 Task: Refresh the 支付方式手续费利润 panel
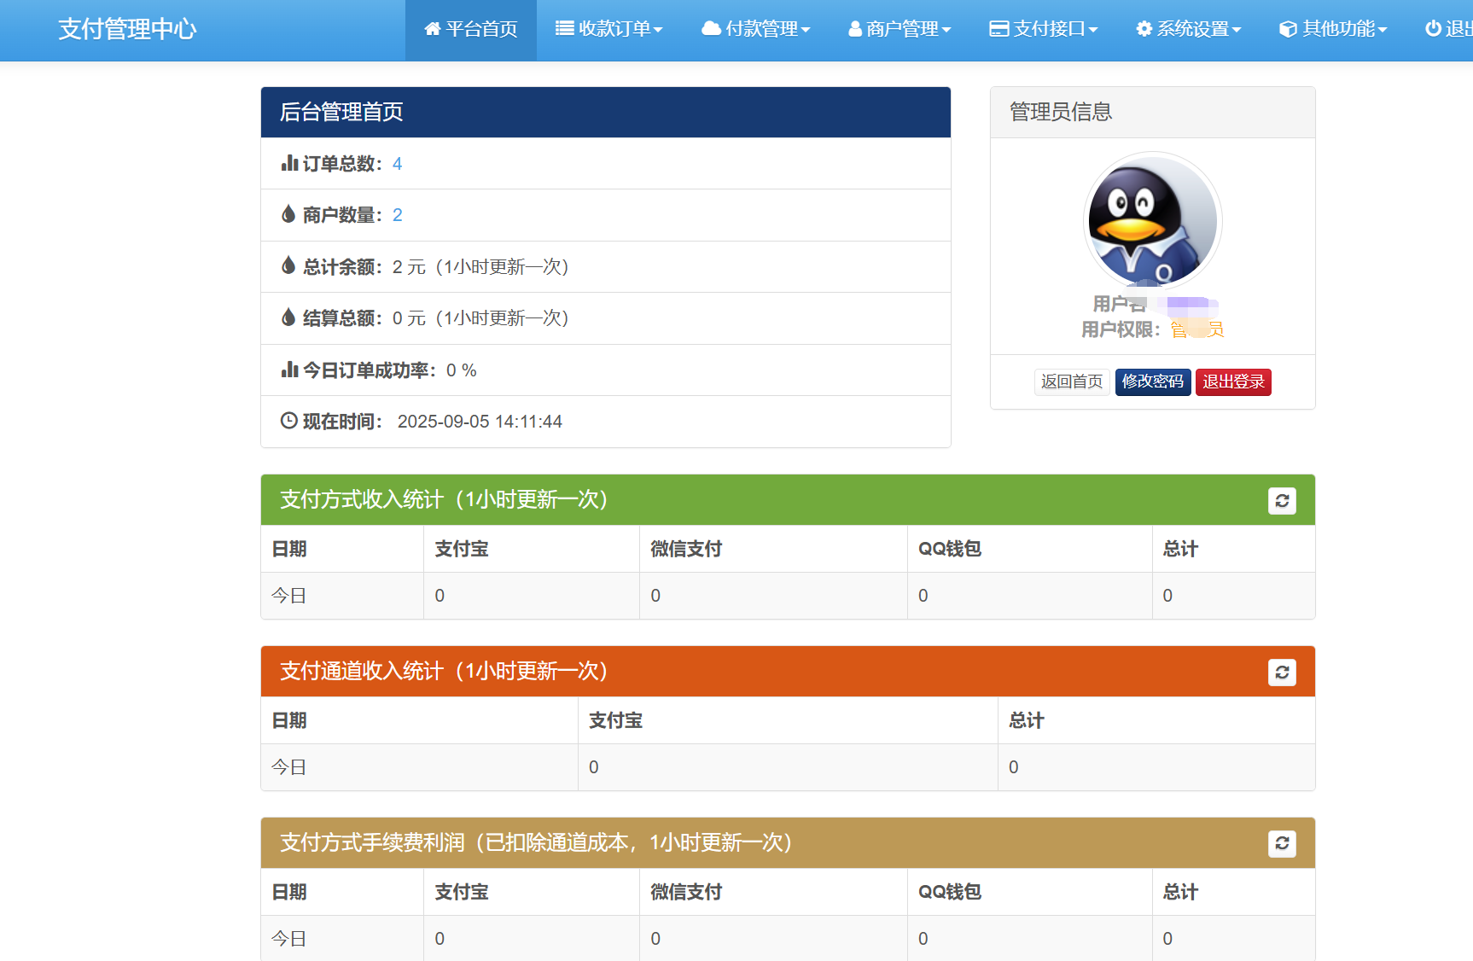coord(1281,844)
